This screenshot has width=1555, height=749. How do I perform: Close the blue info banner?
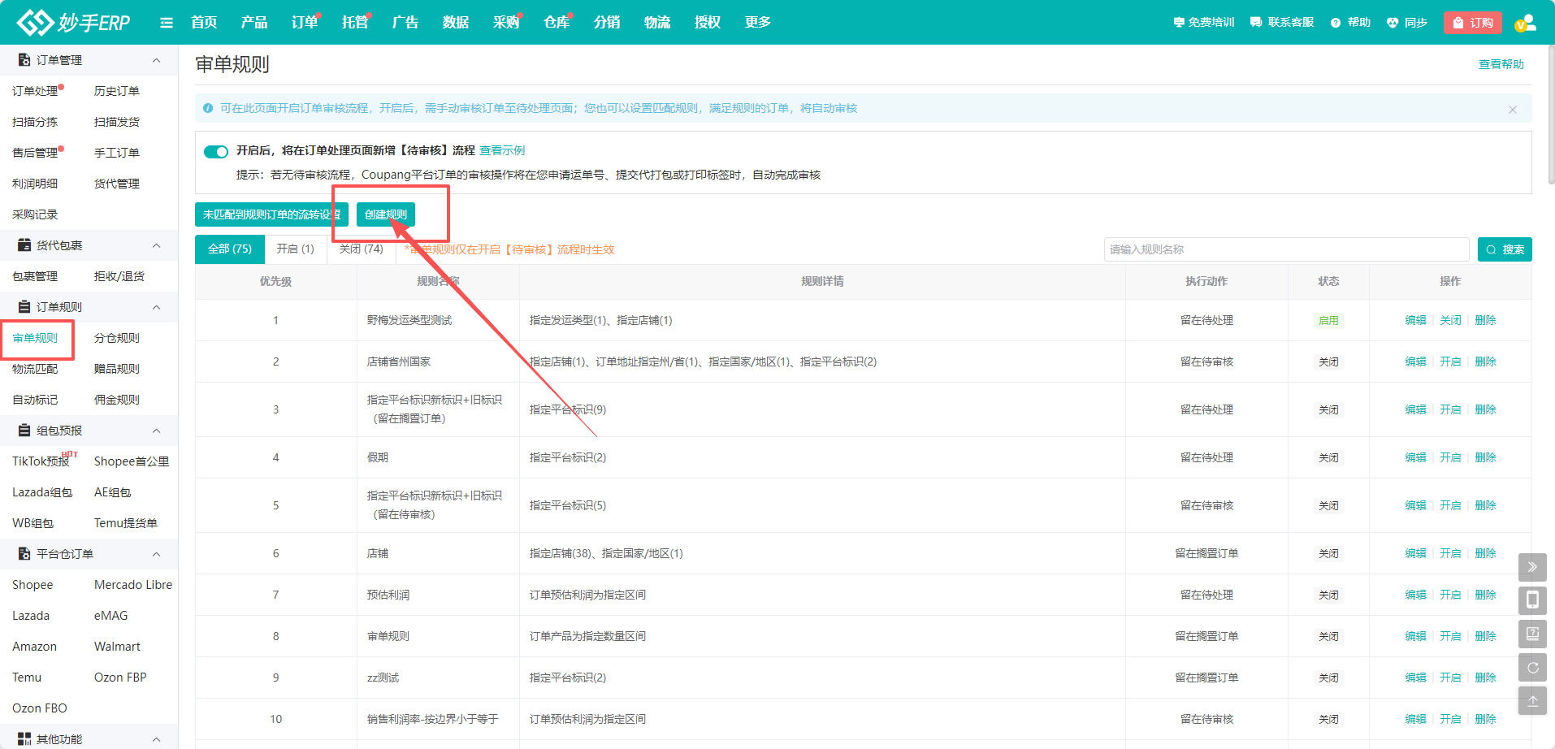coord(1512,110)
